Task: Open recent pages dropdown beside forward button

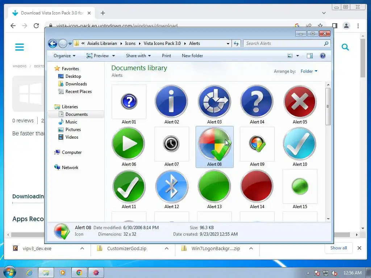Action: [70, 44]
